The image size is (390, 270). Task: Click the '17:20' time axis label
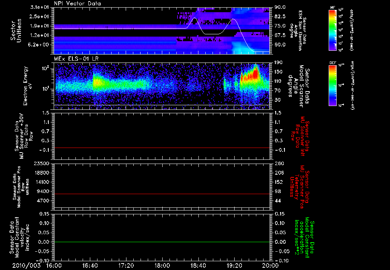[126, 265]
